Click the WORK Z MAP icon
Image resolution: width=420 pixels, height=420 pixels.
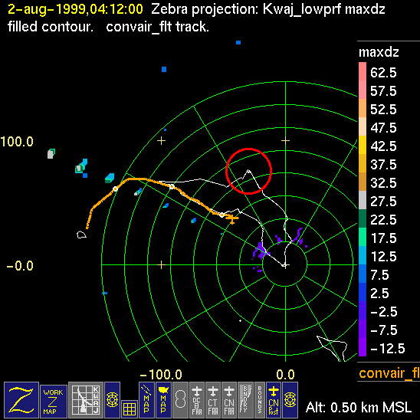[x=54, y=402]
